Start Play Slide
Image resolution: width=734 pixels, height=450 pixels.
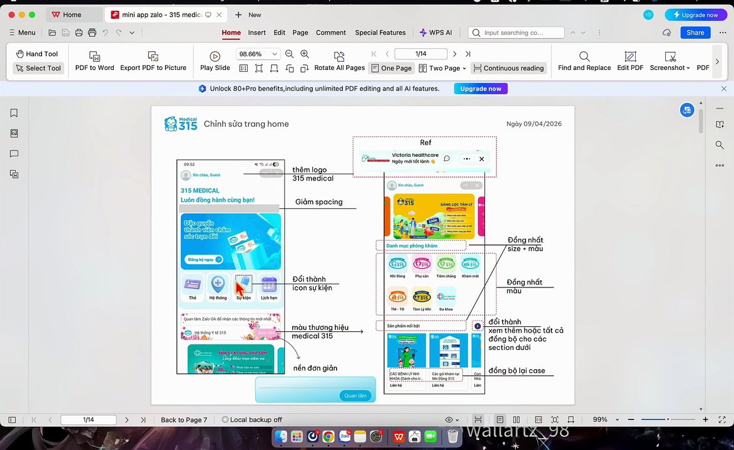[x=215, y=61]
